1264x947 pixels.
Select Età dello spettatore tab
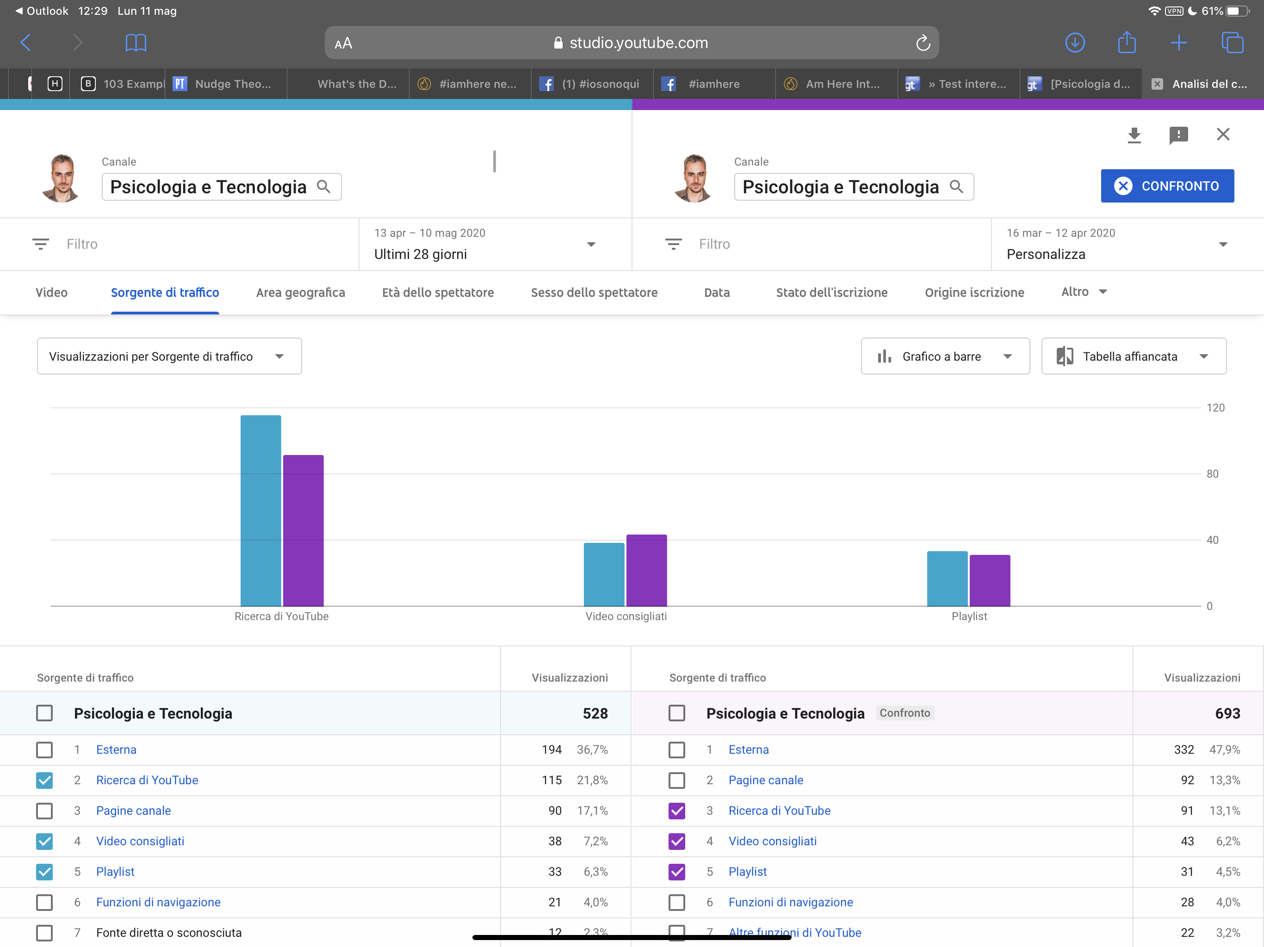438,292
